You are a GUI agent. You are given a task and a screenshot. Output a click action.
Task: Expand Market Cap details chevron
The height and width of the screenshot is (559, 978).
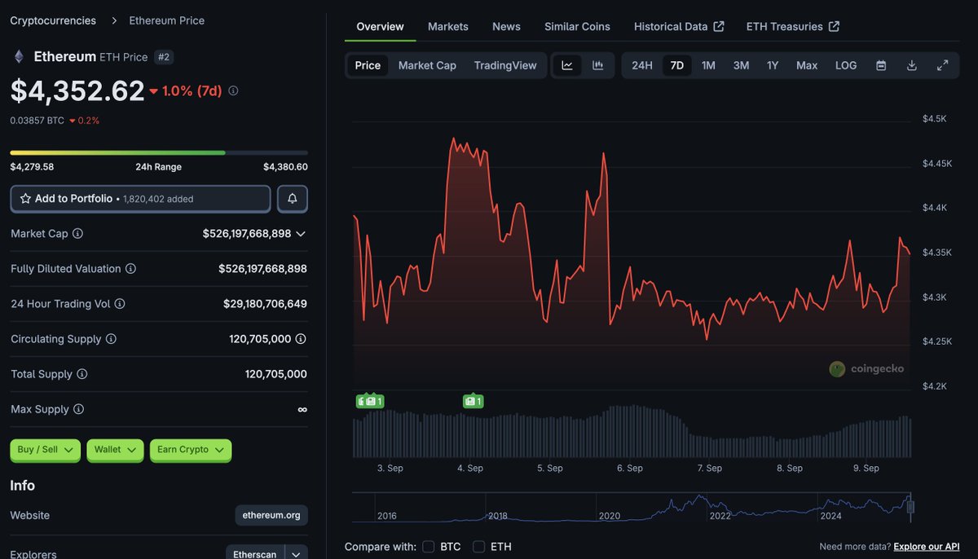tap(301, 234)
